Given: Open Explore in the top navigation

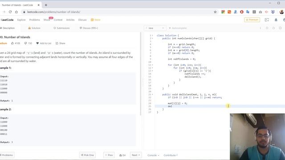Looking at the screenshot, I should click(21, 20).
